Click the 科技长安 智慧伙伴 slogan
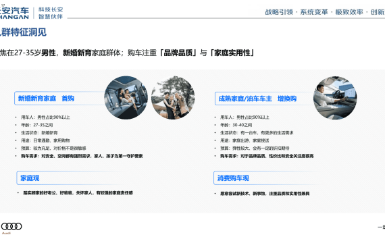The width and height of the screenshot is (385, 243). click(x=51, y=13)
